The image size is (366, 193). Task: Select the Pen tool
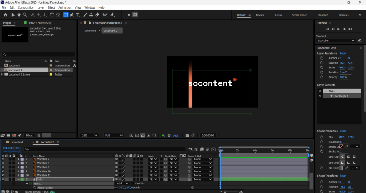click(x=71, y=15)
